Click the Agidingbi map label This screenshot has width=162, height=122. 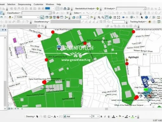pyautogui.click(x=133, y=57)
